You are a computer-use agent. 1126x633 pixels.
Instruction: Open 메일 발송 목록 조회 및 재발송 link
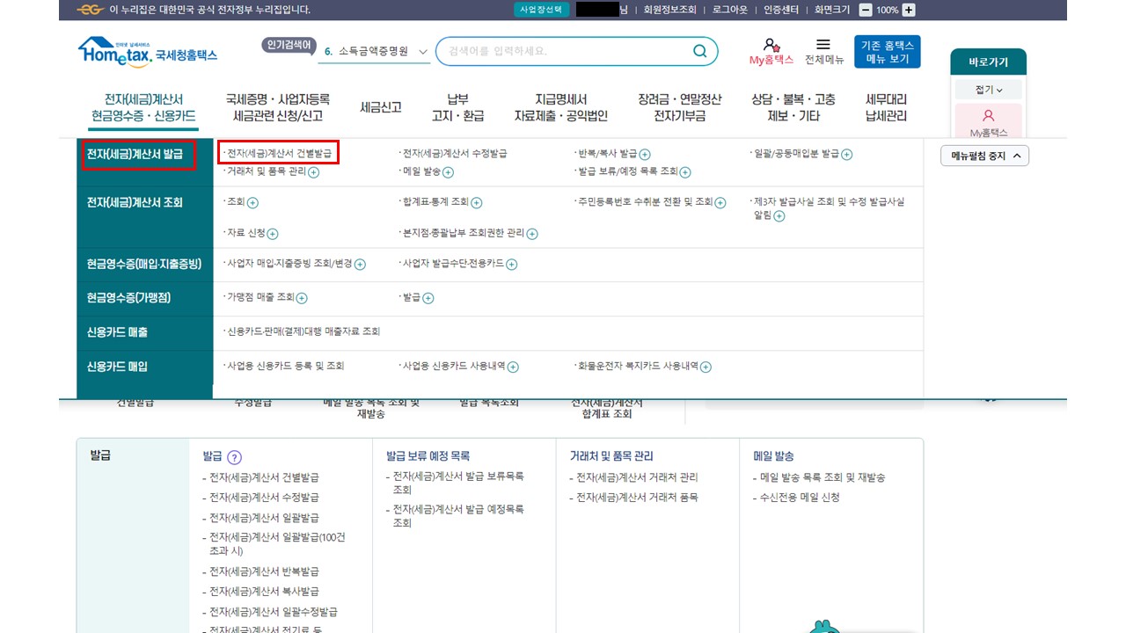(823, 477)
